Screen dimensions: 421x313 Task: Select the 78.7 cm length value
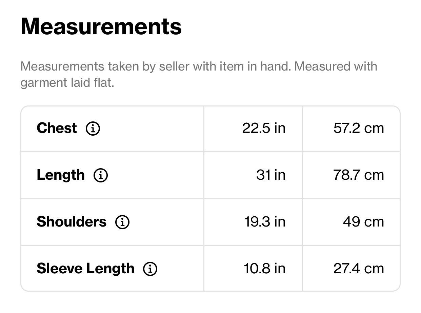pyautogui.click(x=359, y=175)
